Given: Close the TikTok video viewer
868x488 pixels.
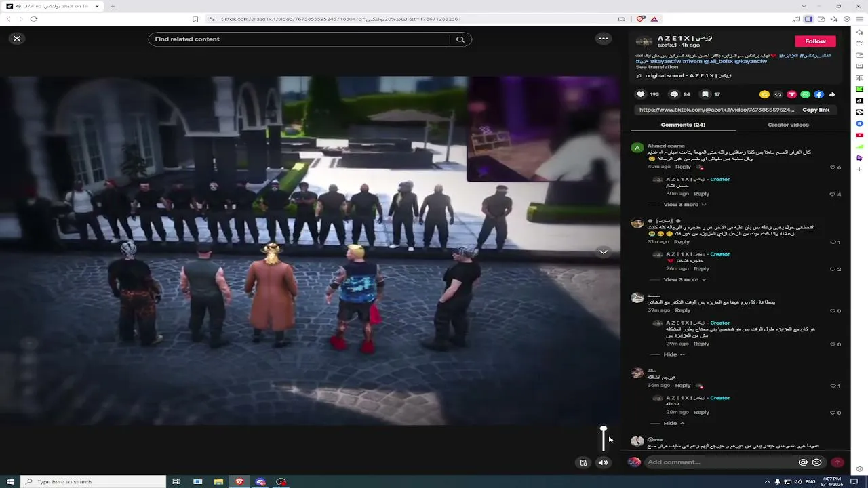Looking at the screenshot, I should (x=17, y=39).
